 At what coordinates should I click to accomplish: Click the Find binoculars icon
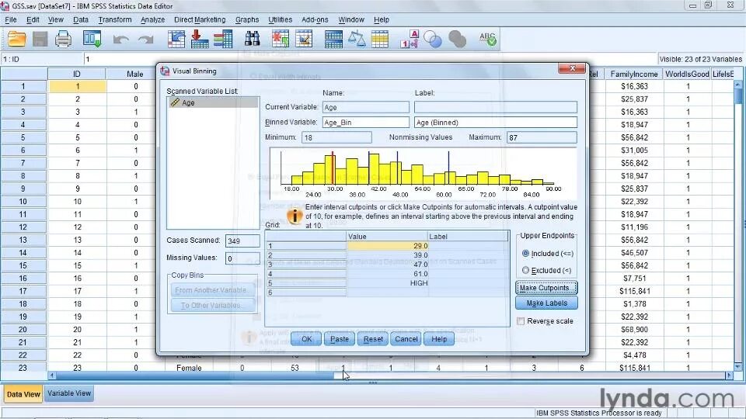pyautogui.click(x=252, y=39)
